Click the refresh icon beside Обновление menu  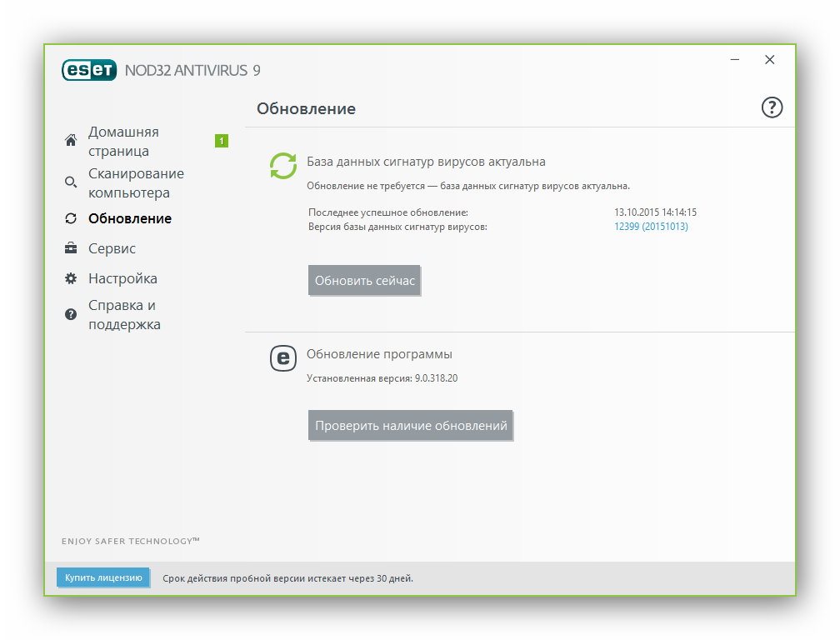(x=71, y=218)
